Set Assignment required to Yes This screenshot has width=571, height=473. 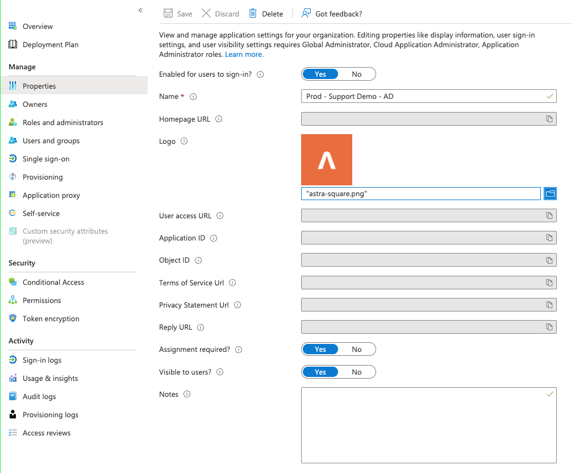[320, 349]
